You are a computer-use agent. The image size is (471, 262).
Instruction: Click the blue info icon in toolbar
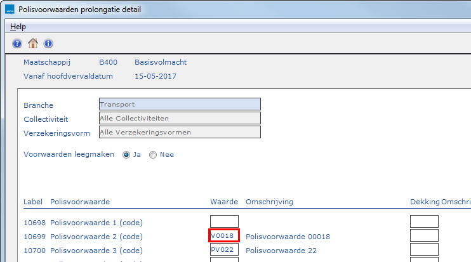(48, 43)
